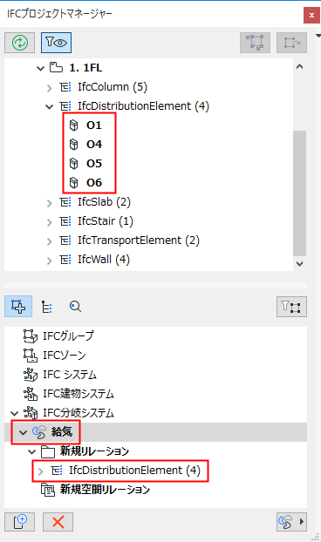Click the green refresh/update icon
Image resolution: width=321 pixels, height=542 pixels.
click(x=20, y=43)
